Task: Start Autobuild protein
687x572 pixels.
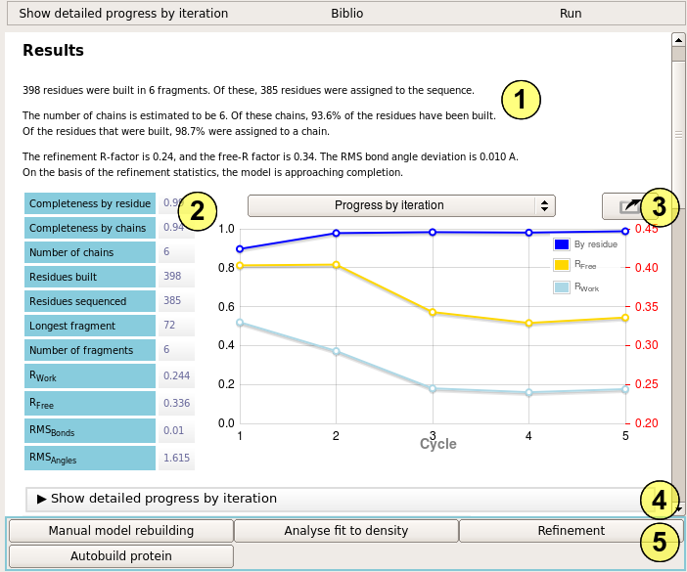Action: (x=121, y=555)
